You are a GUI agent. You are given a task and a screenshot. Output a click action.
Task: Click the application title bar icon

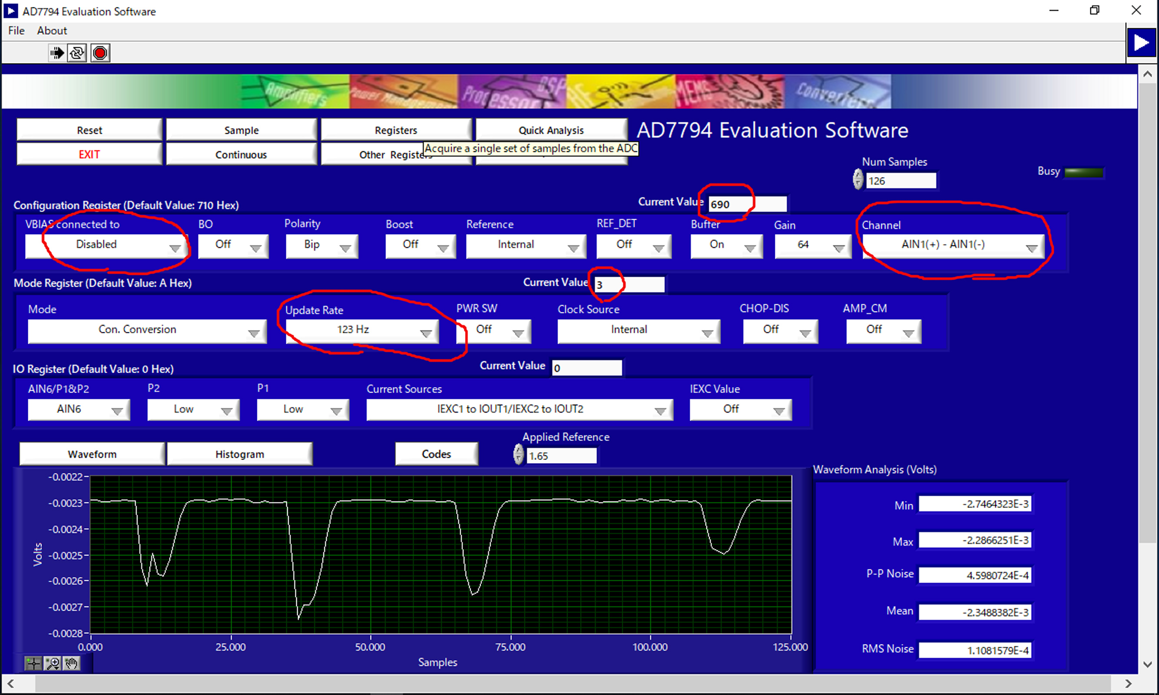(x=10, y=11)
